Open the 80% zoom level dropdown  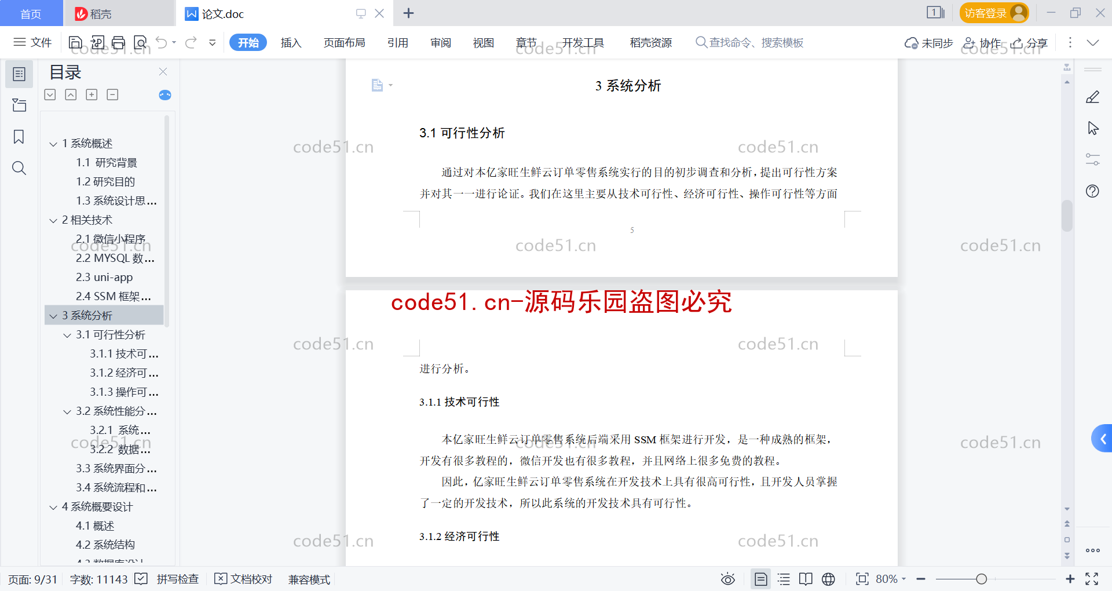tap(891, 579)
